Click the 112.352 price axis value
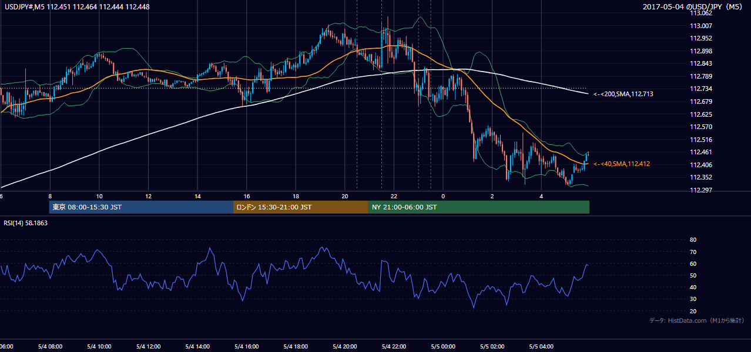 pos(701,177)
